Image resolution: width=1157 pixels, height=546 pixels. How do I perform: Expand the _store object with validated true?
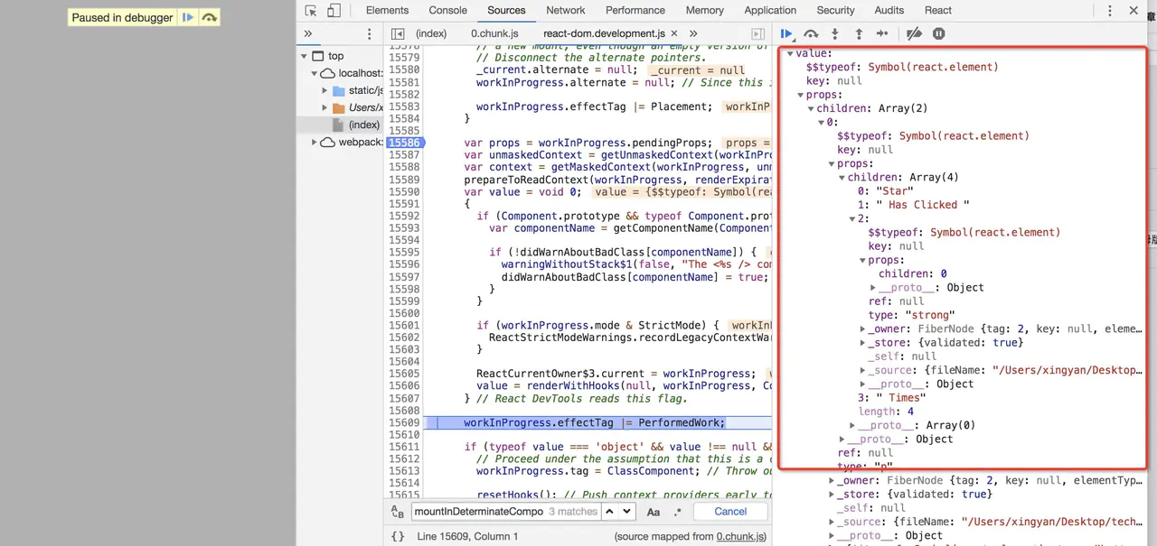[x=863, y=343]
